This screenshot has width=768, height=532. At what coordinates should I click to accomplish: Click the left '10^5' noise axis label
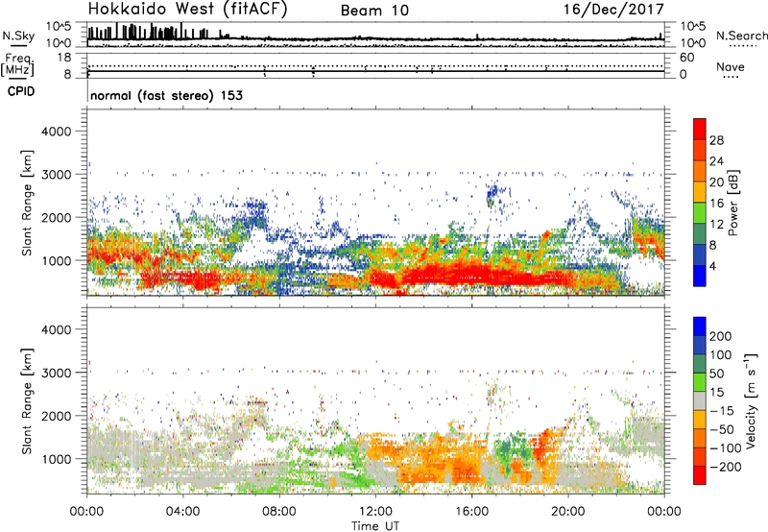59,27
